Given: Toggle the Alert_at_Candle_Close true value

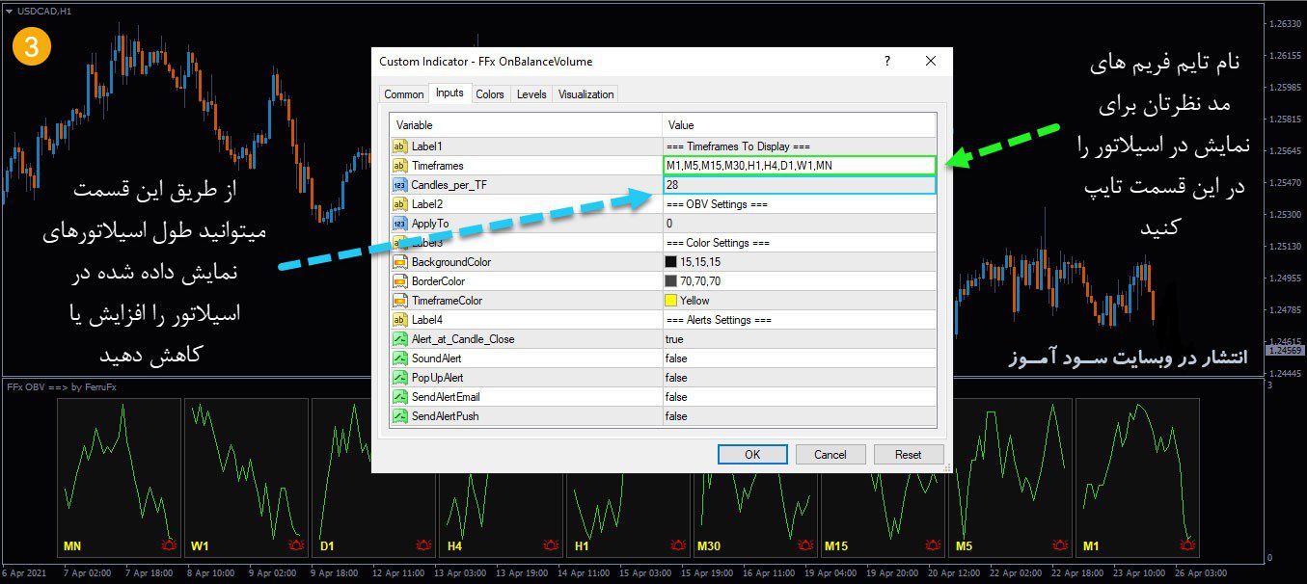Looking at the screenshot, I should point(799,339).
